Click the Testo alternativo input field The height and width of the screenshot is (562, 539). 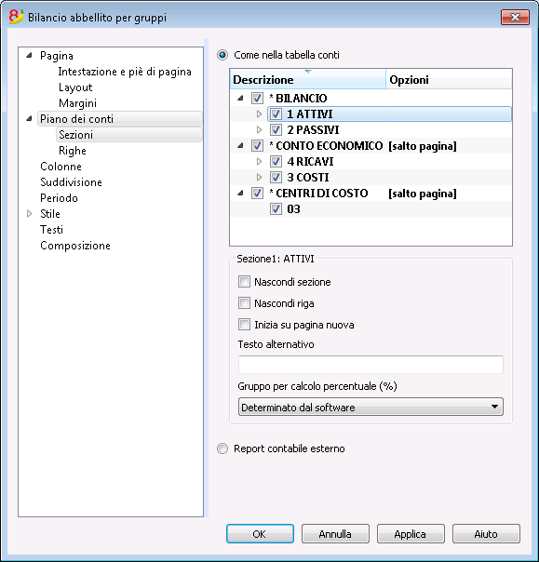pos(371,365)
